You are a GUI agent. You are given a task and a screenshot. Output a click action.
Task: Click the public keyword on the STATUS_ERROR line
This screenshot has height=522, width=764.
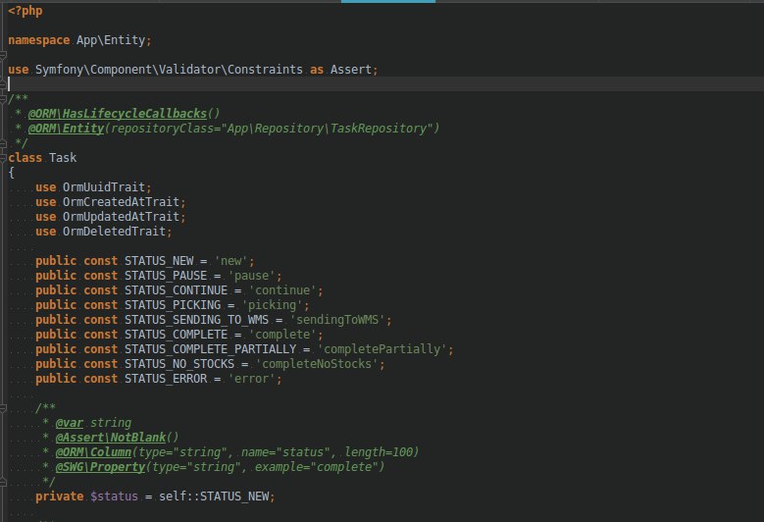[x=56, y=378]
